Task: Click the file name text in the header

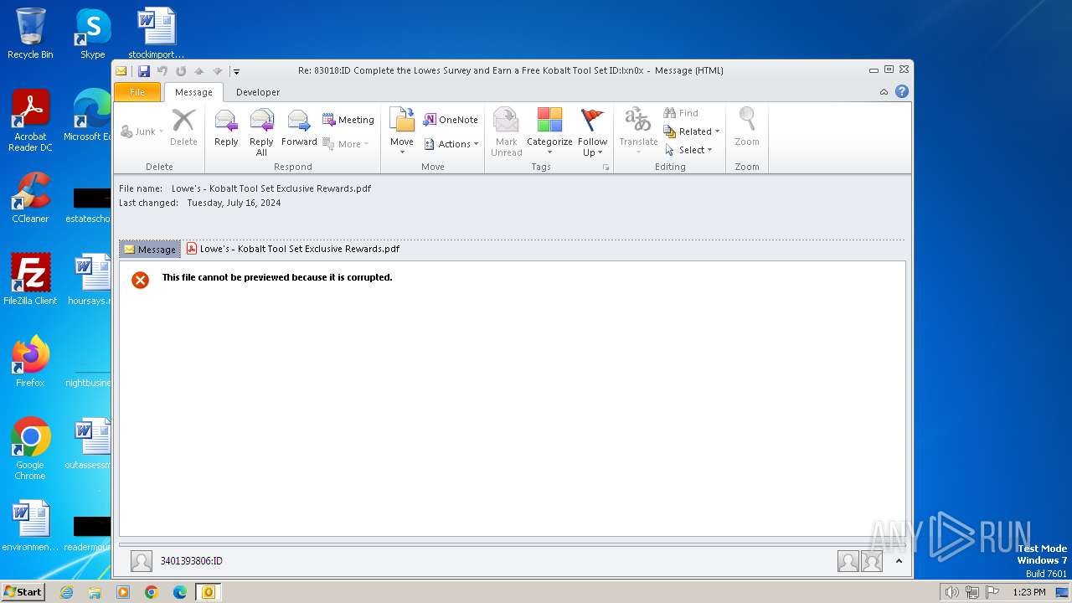Action: tap(271, 189)
